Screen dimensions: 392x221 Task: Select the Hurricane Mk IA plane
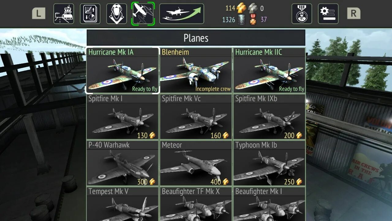pos(123,70)
